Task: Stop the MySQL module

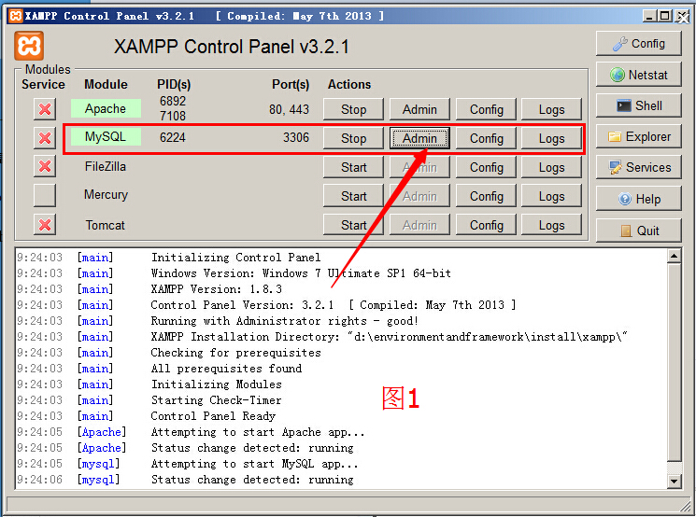Action: 353,138
